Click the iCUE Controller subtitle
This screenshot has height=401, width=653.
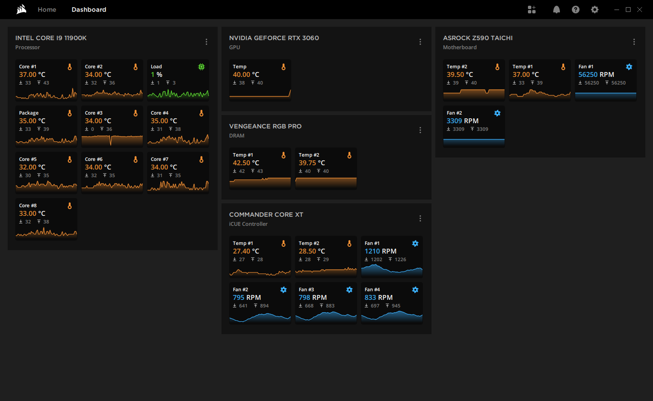click(248, 224)
